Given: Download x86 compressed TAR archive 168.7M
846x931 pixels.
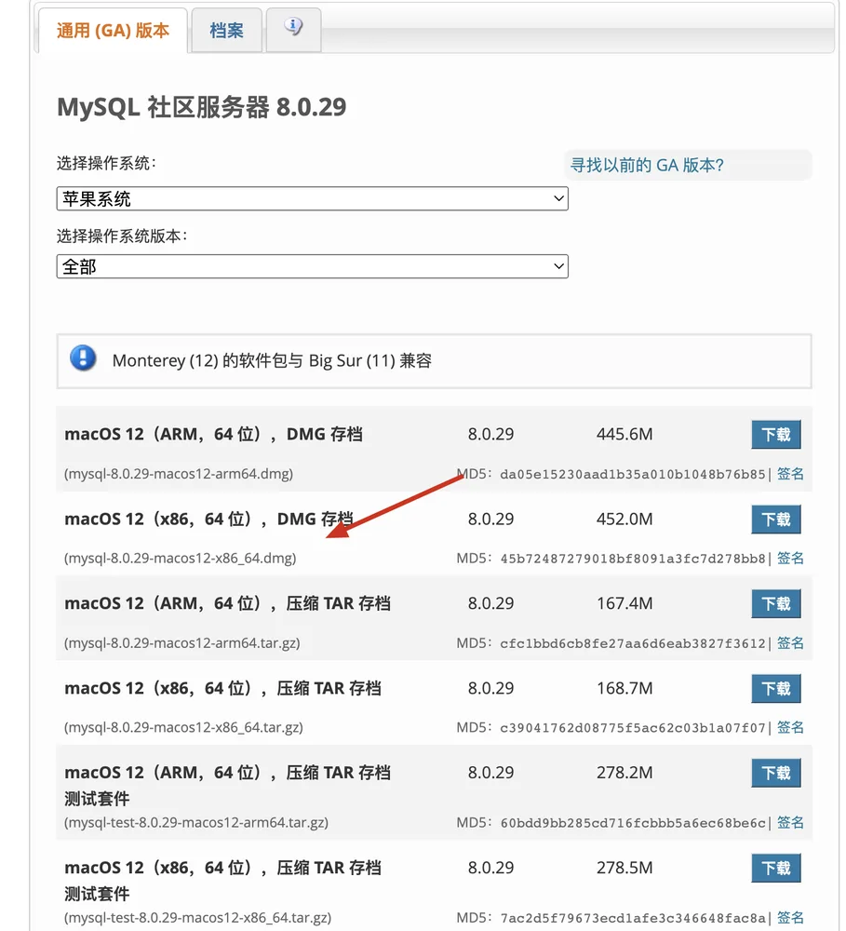Looking at the screenshot, I should click(x=776, y=689).
